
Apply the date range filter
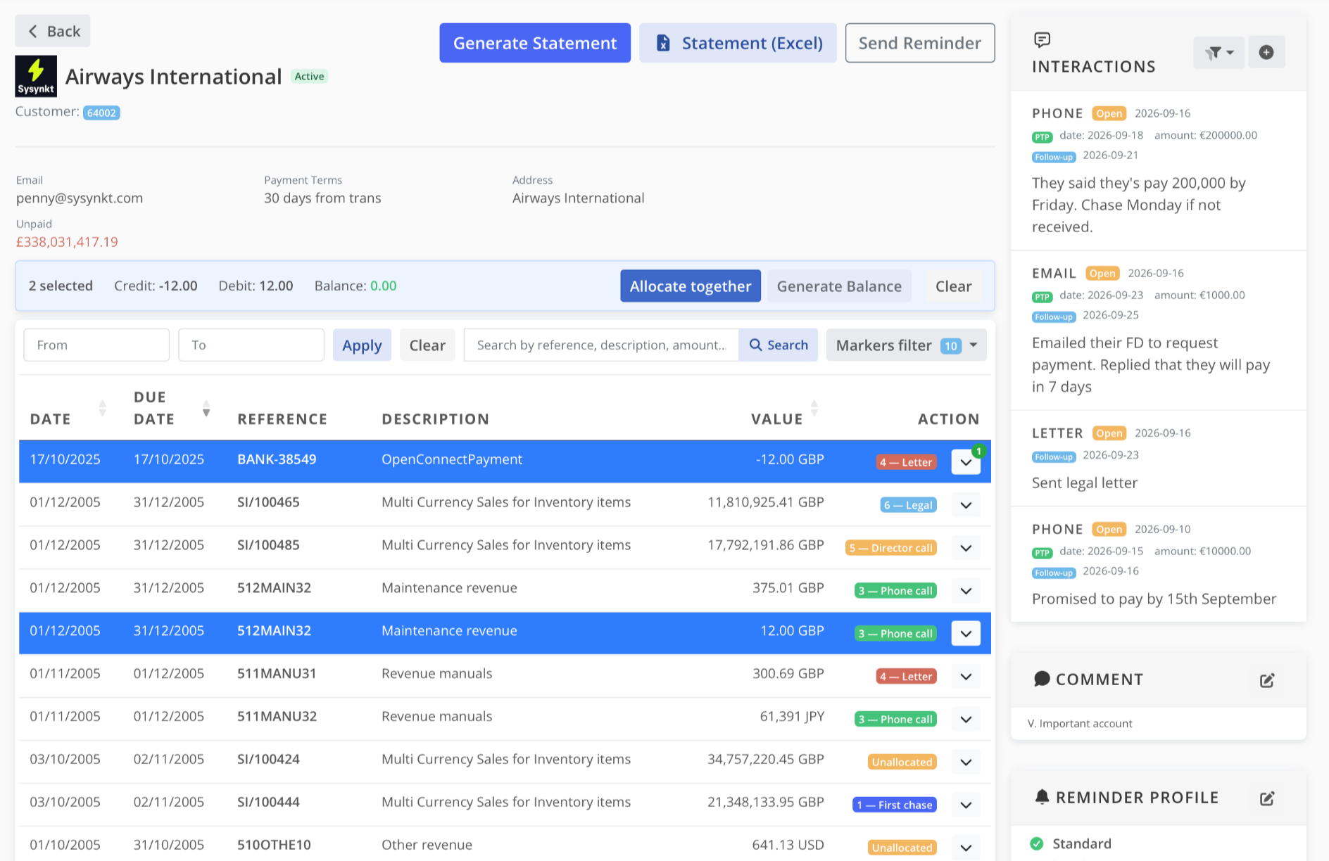pos(362,345)
